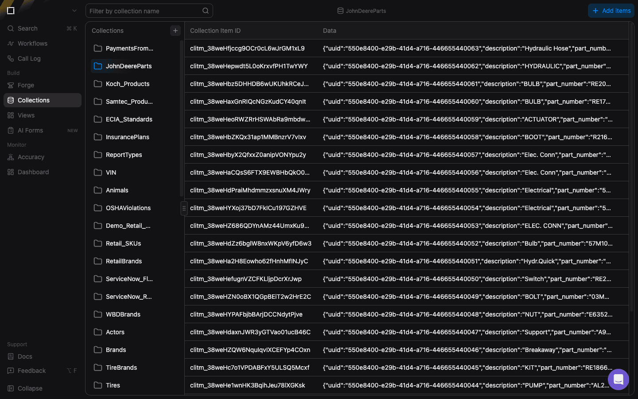Click the Workflows icon in the sidebar
The image size is (638, 399).
click(x=11, y=43)
